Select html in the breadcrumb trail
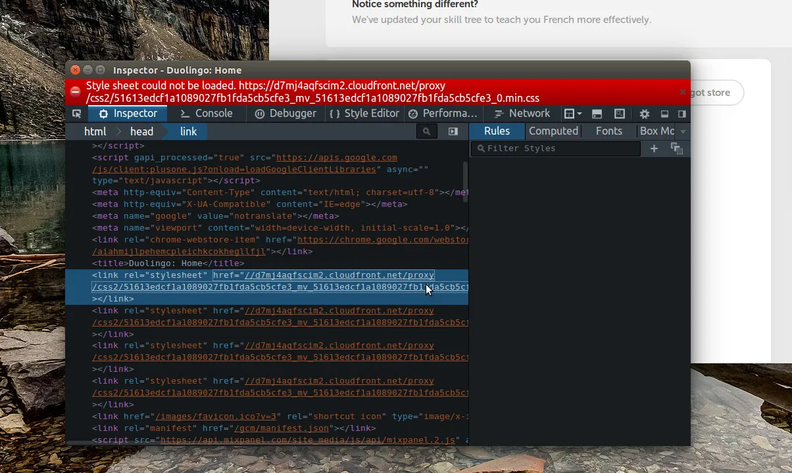The image size is (792, 473). [x=95, y=131]
